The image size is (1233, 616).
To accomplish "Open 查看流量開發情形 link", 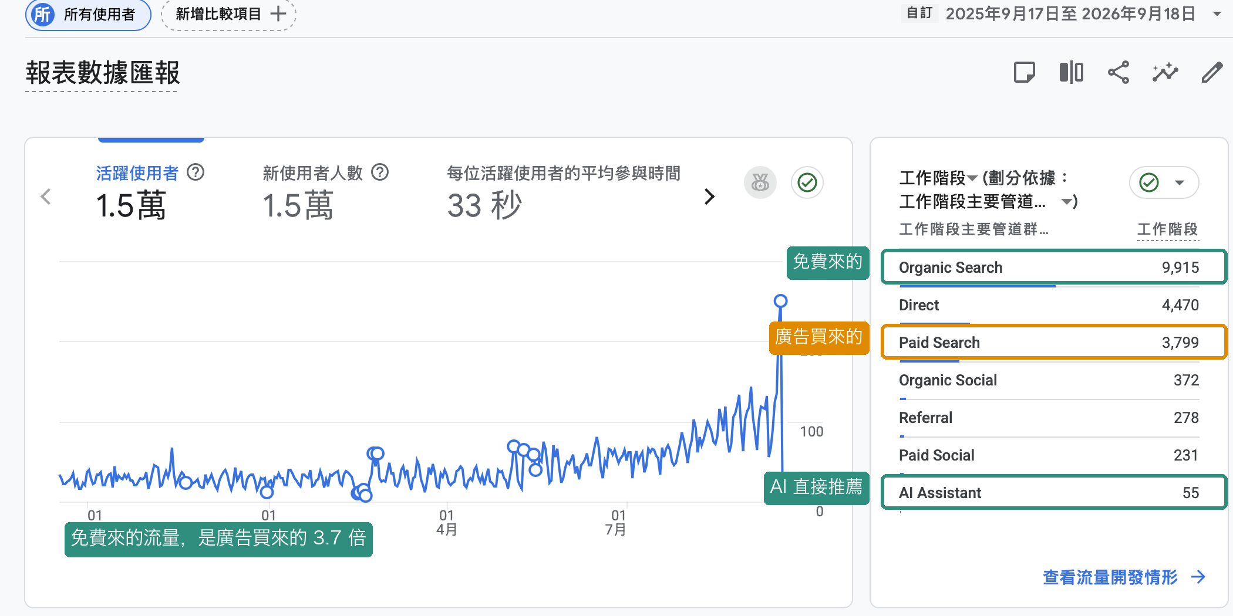I will click(1124, 577).
